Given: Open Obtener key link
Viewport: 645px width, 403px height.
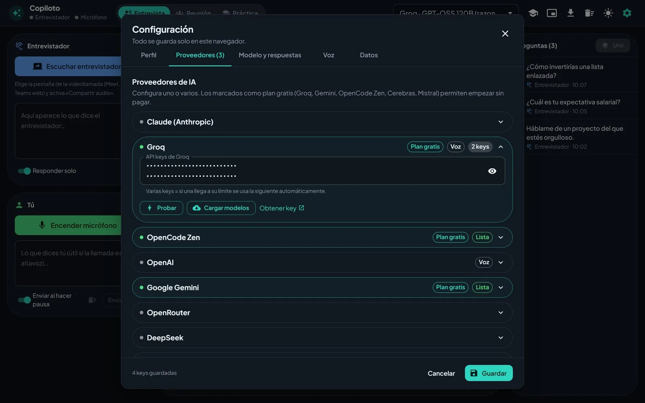Looking at the screenshot, I should click(282, 208).
